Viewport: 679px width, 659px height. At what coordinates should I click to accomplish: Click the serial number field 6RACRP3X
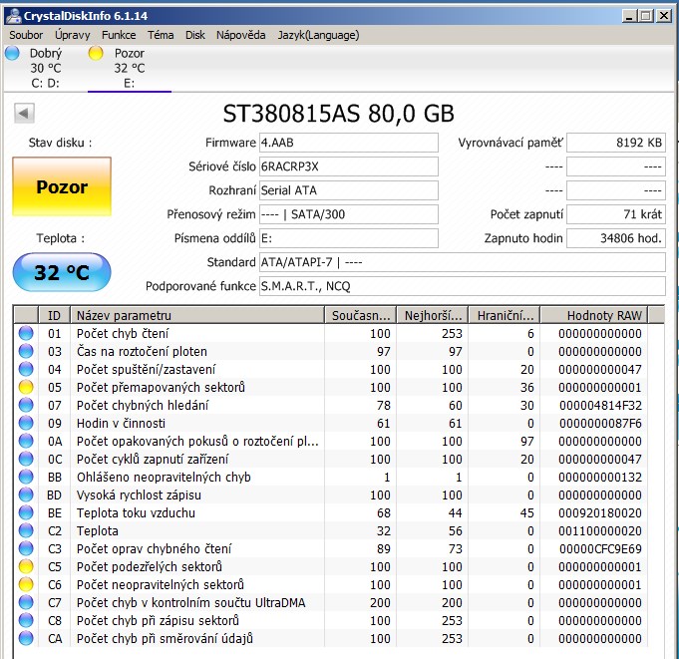click(347, 166)
